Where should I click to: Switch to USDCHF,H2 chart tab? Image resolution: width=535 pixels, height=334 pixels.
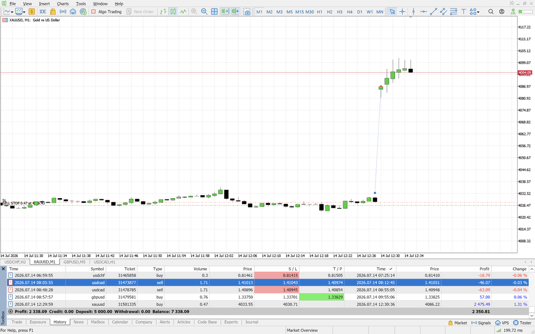(x=15, y=262)
